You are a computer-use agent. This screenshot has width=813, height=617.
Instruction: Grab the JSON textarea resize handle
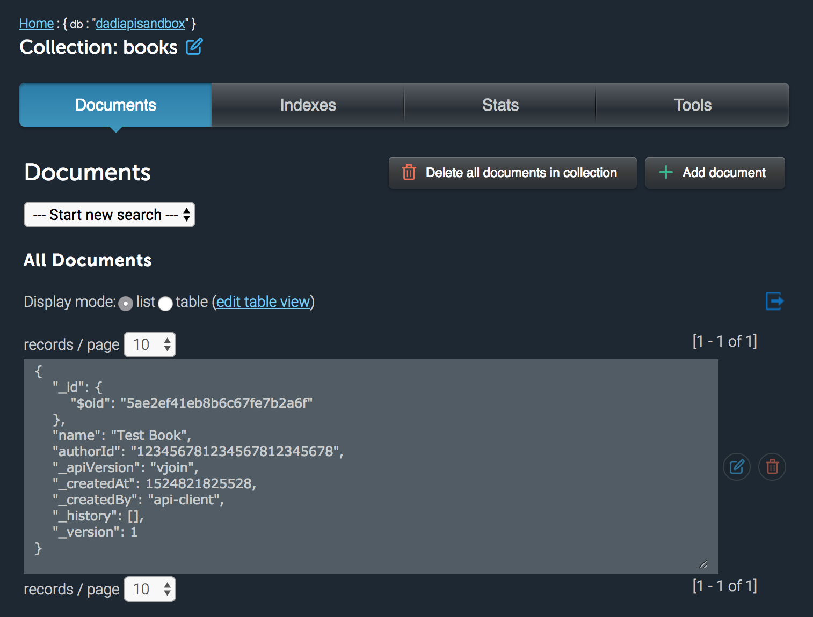coord(703,564)
